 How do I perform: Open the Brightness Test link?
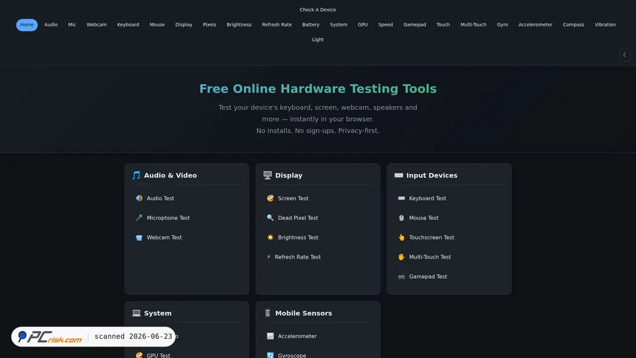pyautogui.click(x=298, y=238)
